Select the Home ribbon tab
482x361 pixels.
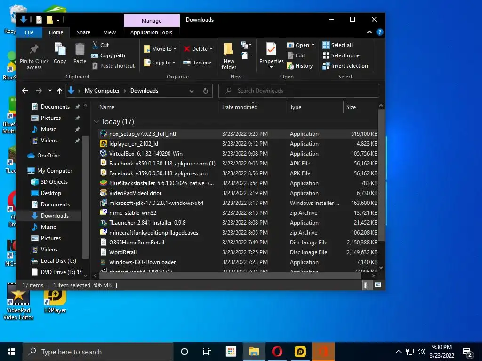tap(56, 32)
